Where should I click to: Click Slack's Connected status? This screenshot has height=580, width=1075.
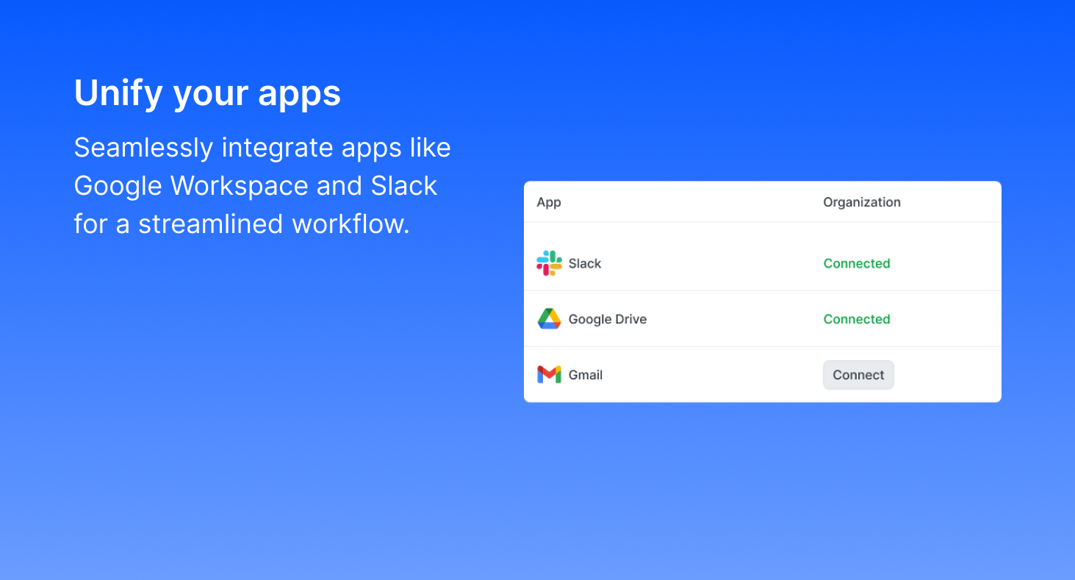click(x=857, y=263)
